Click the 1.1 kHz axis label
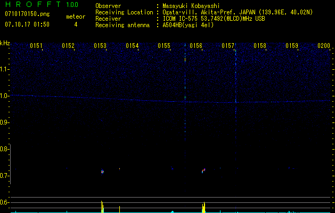 5,69
